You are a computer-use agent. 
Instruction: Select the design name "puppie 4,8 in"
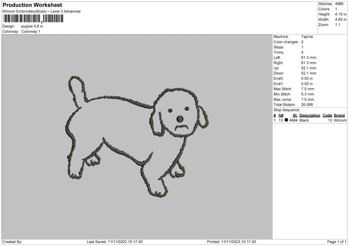click(32, 26)
